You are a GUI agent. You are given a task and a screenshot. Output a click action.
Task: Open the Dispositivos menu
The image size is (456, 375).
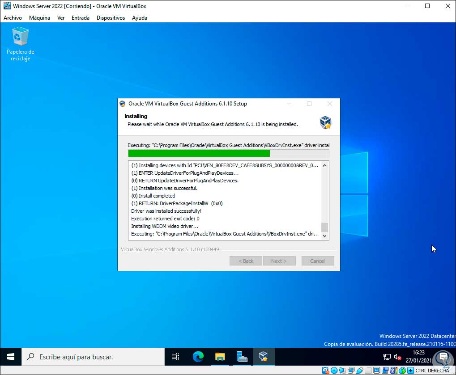pyautogui.click(x=111, y=18)
